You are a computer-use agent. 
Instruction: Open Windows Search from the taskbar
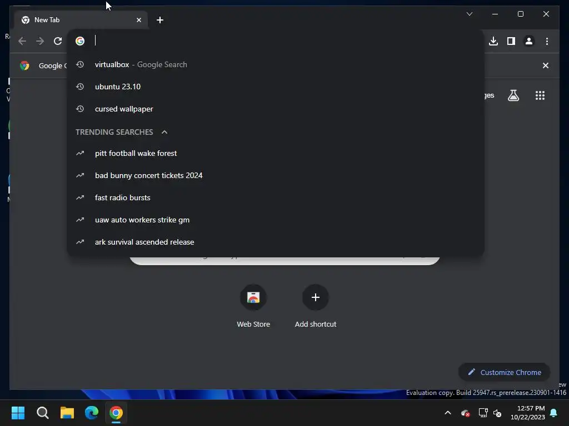tap(42, 413)
